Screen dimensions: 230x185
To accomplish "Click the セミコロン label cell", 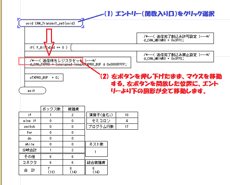I will [x=101, y=121].
